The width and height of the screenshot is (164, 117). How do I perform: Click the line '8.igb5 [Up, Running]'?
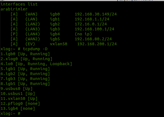(25, 84)
